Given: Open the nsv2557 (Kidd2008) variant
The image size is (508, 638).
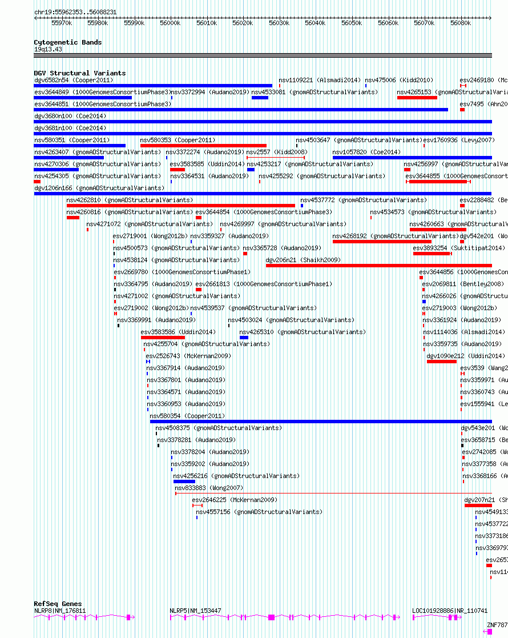Looking at the screenshot, I should pyautogui.click(x=277, y=152).
